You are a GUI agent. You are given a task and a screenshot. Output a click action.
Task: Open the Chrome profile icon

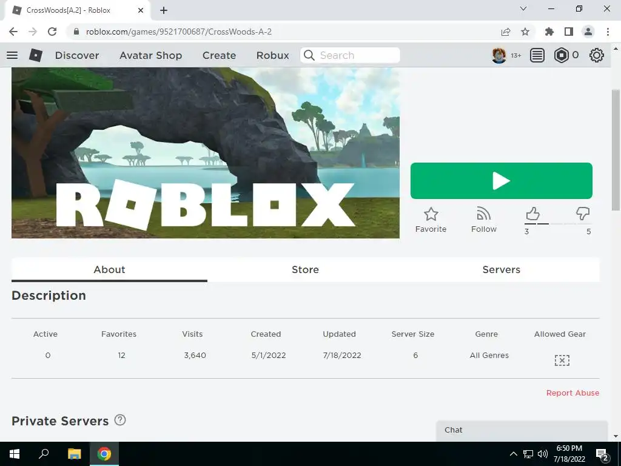point(588,32)
